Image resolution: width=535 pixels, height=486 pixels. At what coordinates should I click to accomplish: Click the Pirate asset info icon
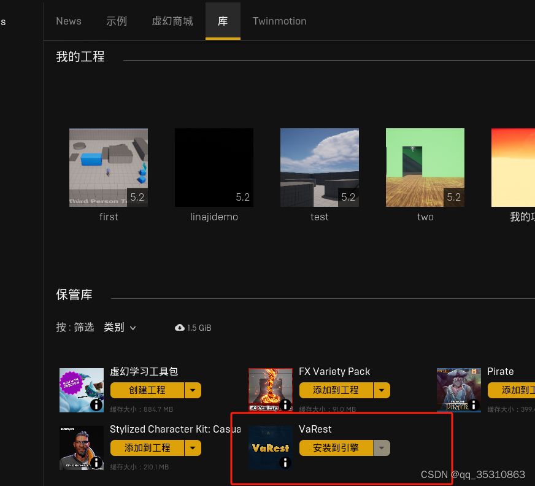(x=474, y=405)
